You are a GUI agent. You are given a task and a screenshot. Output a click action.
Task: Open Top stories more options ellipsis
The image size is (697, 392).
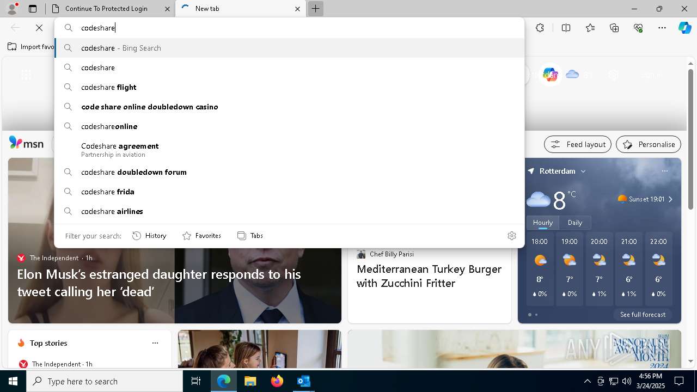tap(155, 343)
